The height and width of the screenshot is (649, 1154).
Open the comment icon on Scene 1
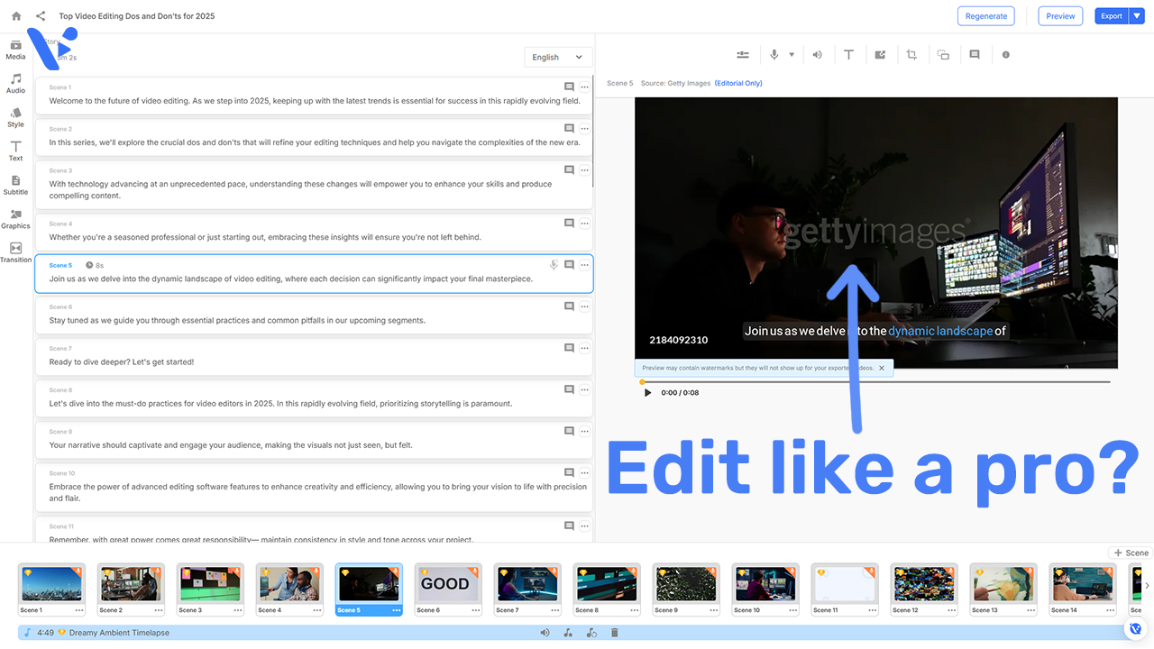tap(569, 87)
